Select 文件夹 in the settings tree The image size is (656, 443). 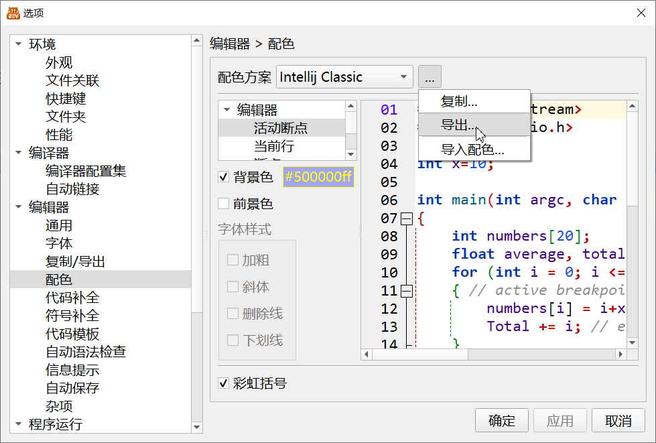coord(66,117)
